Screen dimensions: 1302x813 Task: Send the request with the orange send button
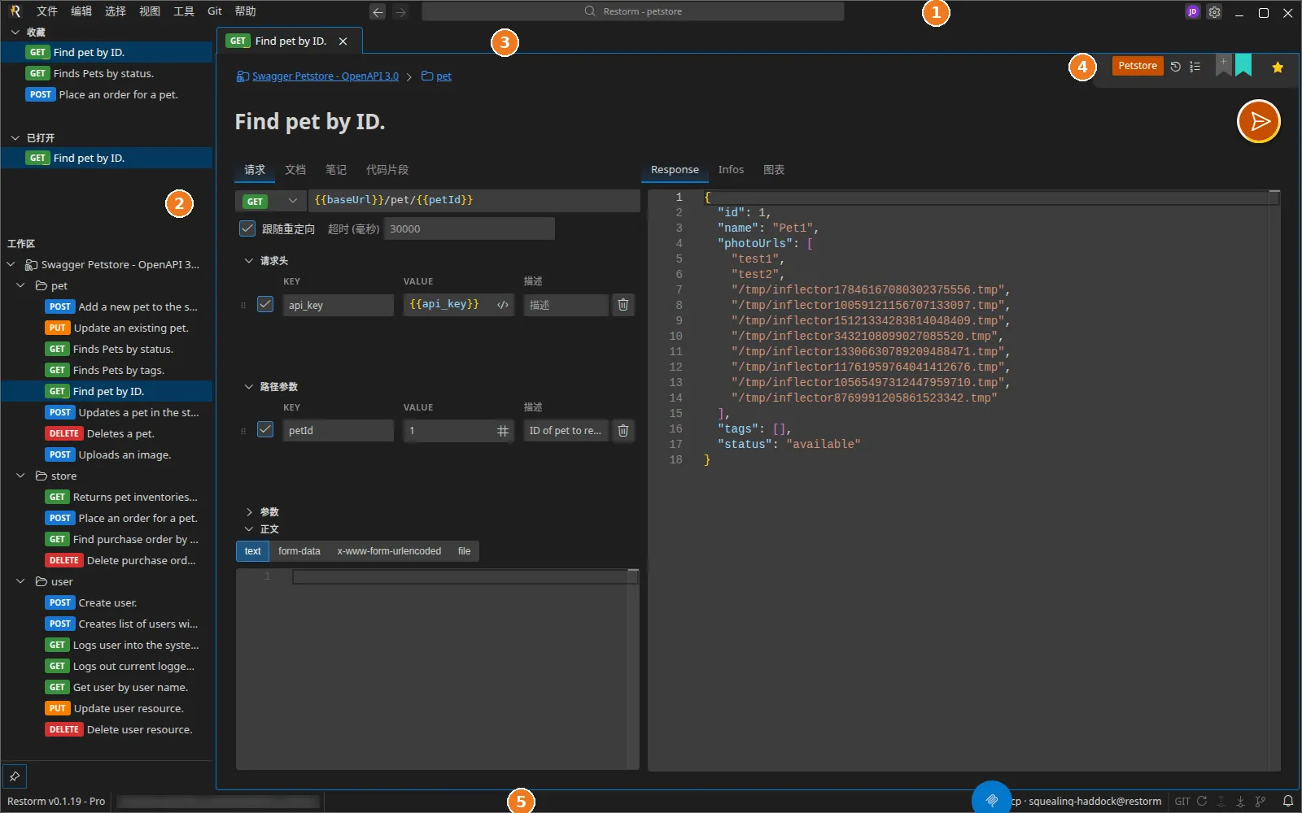(1258, 121)
